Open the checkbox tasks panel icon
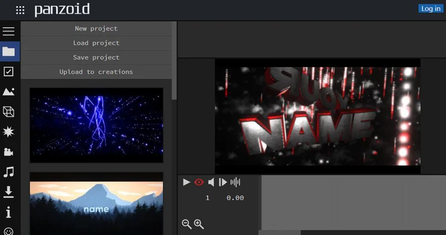The height and width of the screenshot is (235, 446). click(x=8, y=72)
